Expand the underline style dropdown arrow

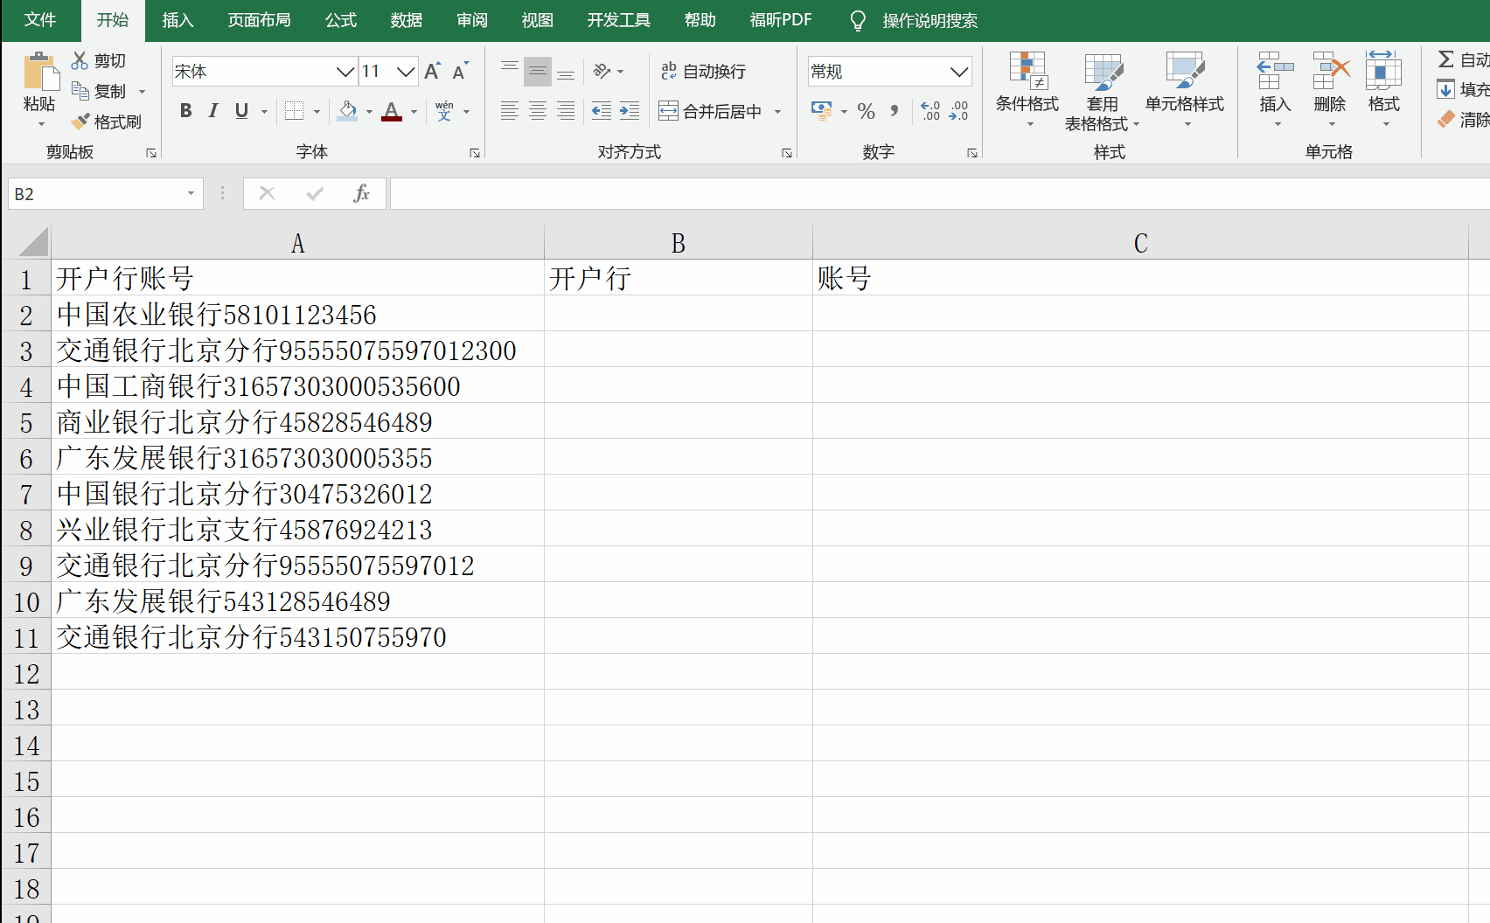click(264, 112)
